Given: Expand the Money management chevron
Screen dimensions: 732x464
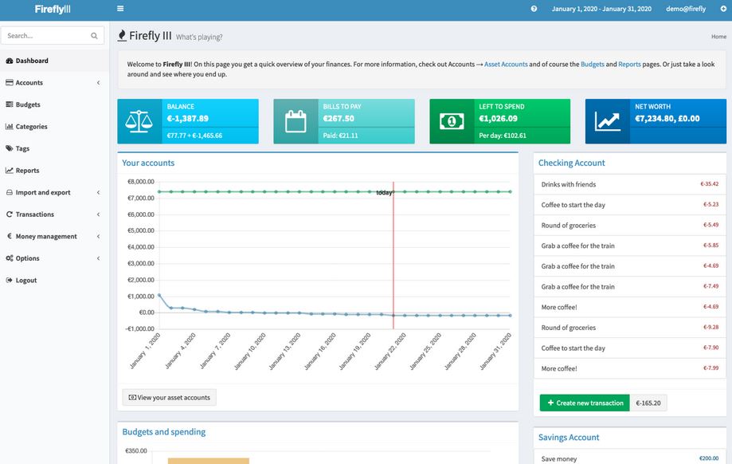Looking at the screenshot, I should (98, 237).
